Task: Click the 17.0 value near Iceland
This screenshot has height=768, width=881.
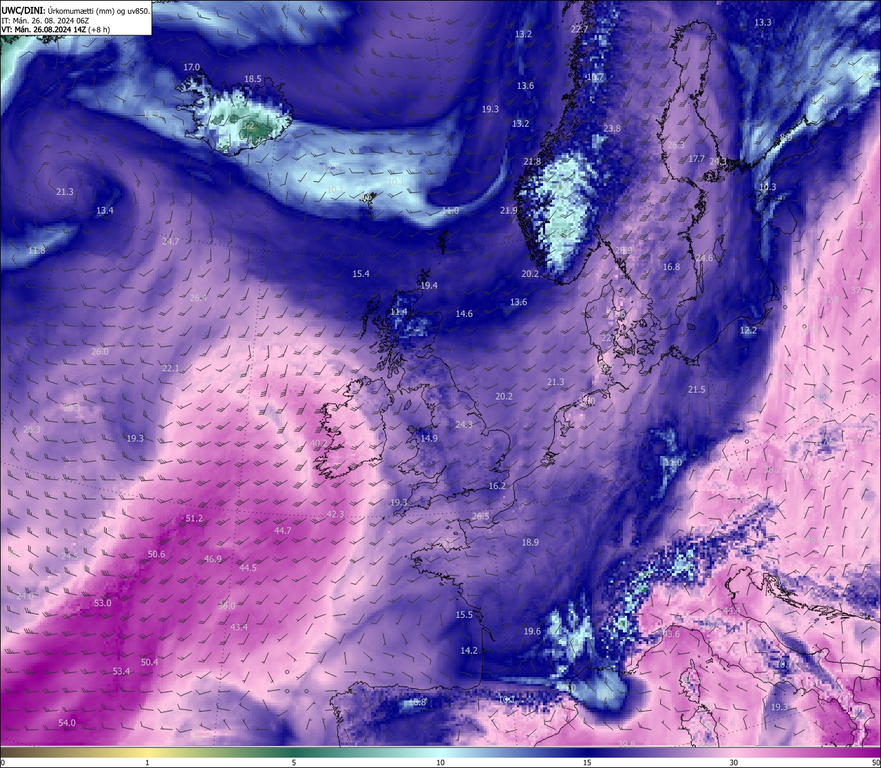Action: [x=191, y=67]
